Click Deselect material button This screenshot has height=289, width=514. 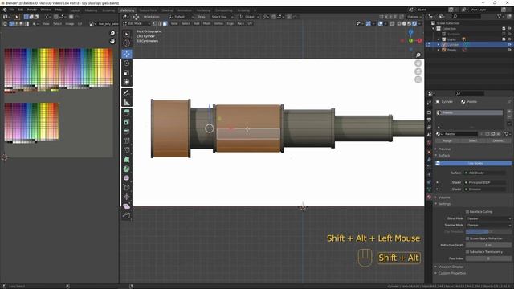[499, 140]
